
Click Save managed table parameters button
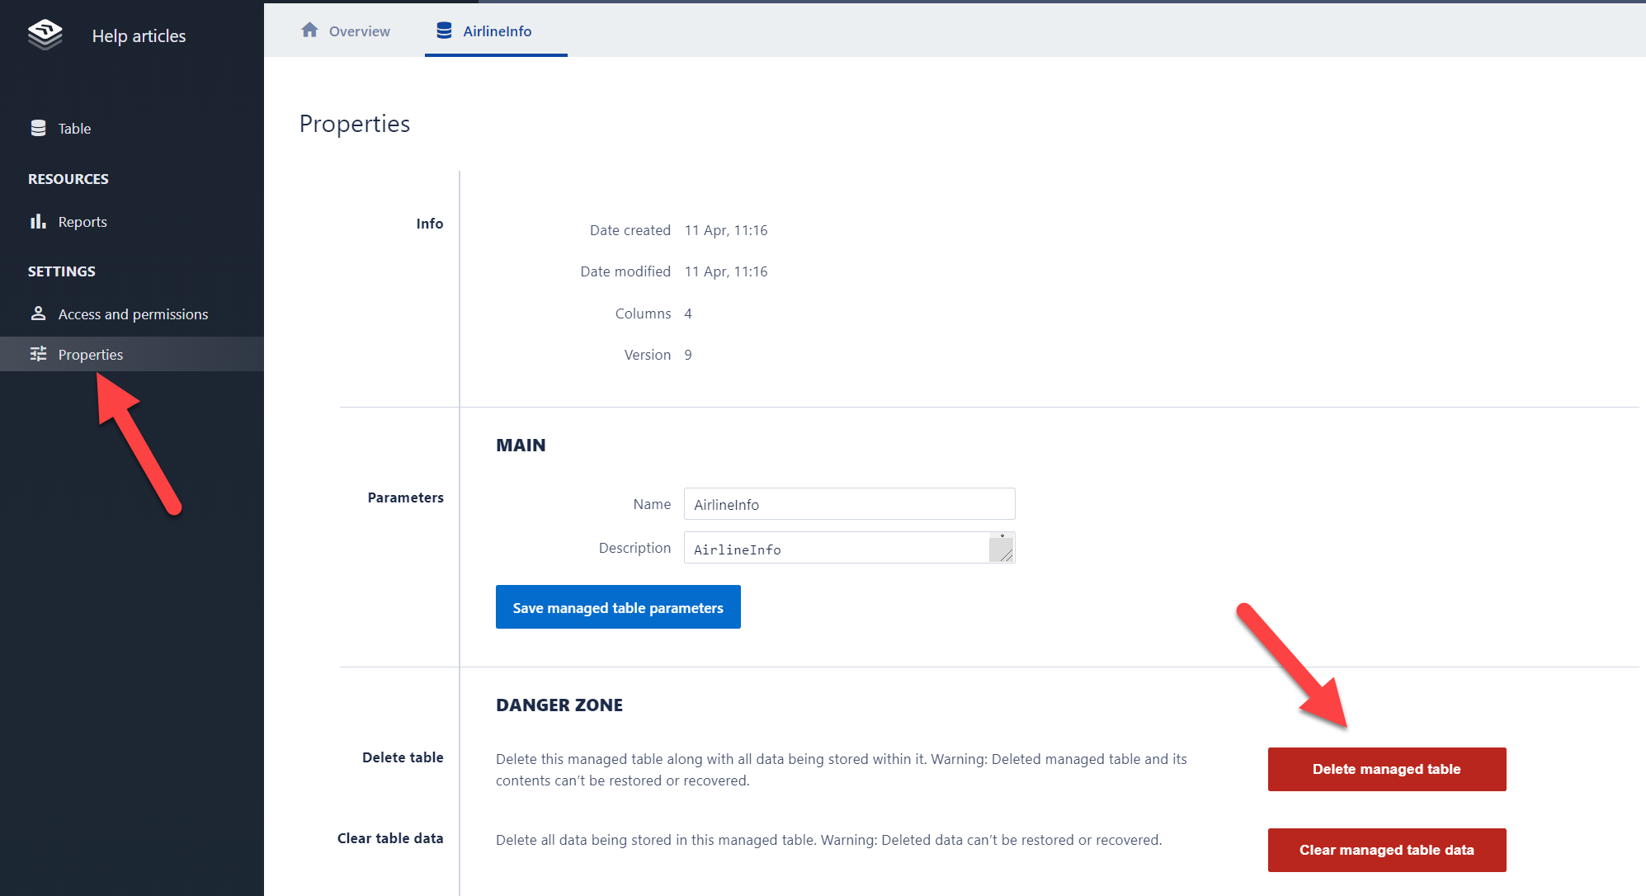(x=618, y=607)
